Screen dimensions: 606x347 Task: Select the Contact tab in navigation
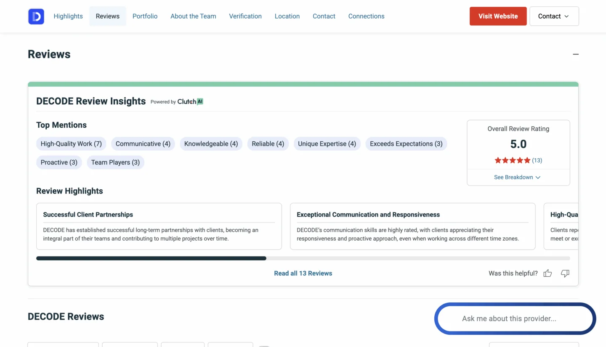(x=324, y=16)
